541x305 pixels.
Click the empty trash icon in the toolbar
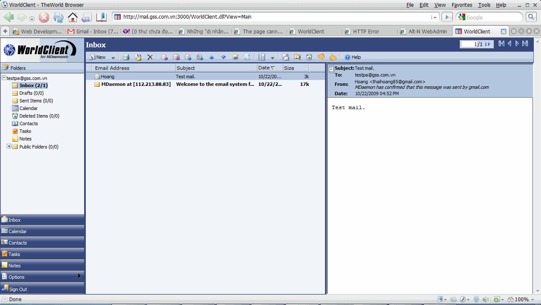click(309, 57)
